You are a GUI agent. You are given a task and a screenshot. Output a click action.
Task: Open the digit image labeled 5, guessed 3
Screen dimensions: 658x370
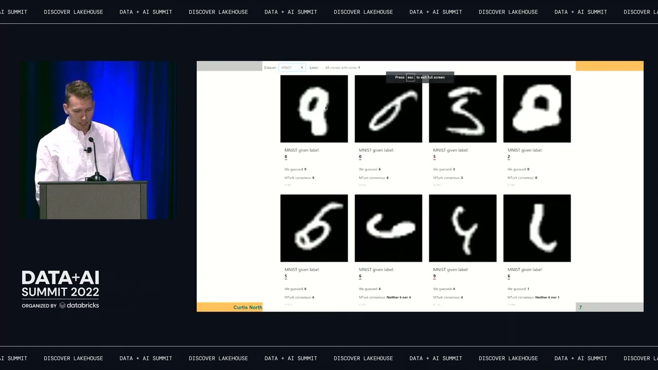463,109
